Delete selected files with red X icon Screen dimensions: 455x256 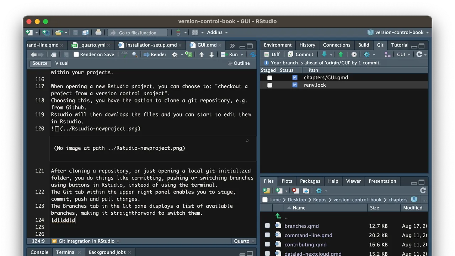click(x=295, y=191)
